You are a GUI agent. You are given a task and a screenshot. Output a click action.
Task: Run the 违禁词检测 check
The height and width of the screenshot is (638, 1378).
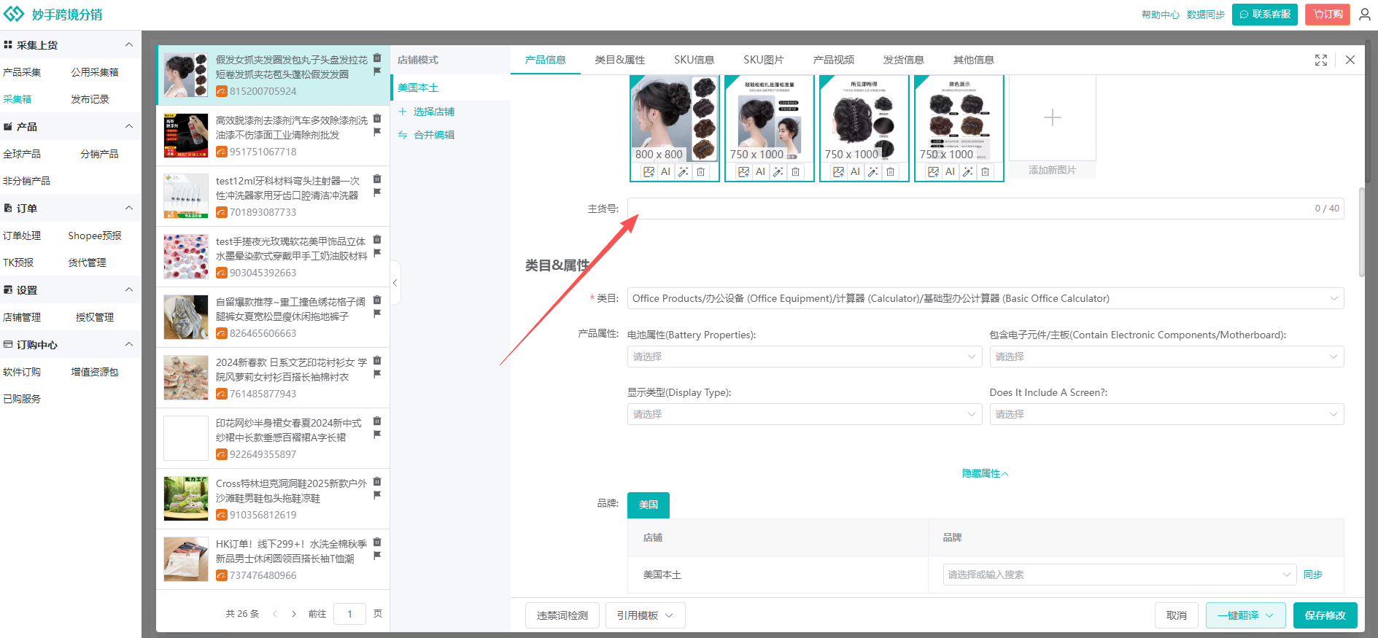[562, 615]
